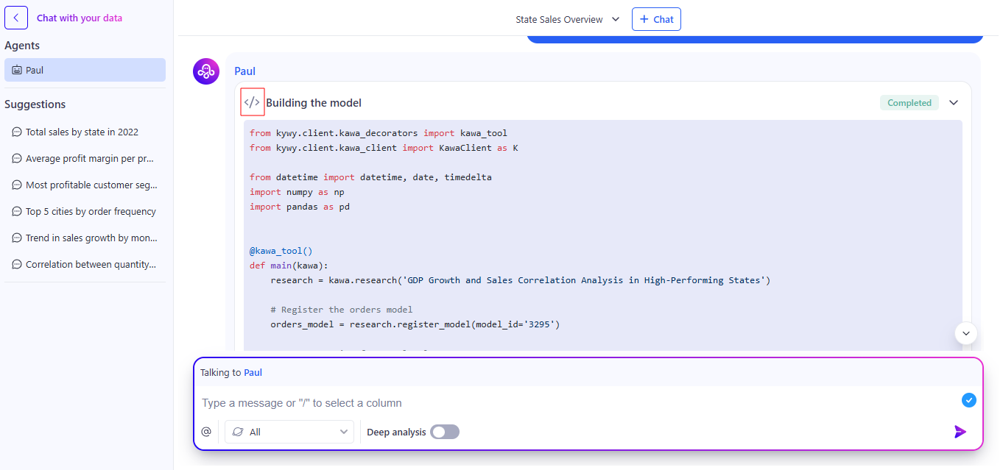Click the Paul link in Talking to

tap(253, 373)
